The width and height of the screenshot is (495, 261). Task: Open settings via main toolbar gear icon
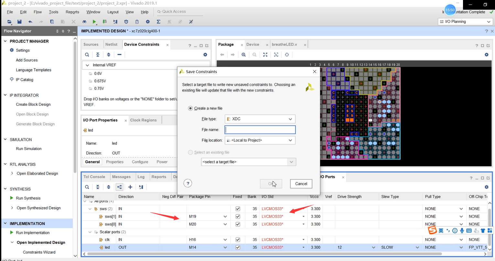click(148, 22)
